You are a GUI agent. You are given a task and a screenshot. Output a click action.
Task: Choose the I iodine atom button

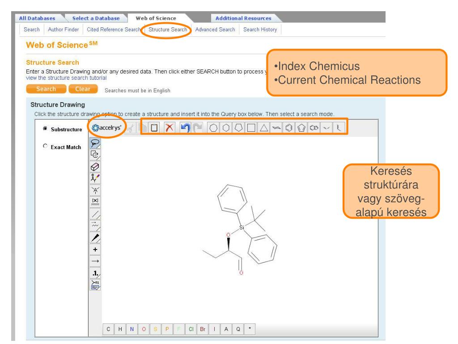click(214, 329)
